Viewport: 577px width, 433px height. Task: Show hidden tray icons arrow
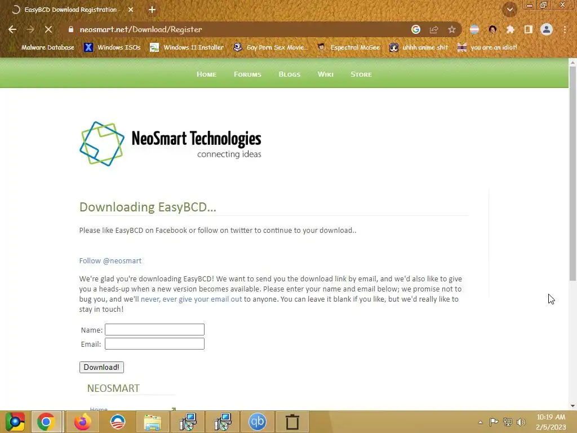click(x=480, y=422)
